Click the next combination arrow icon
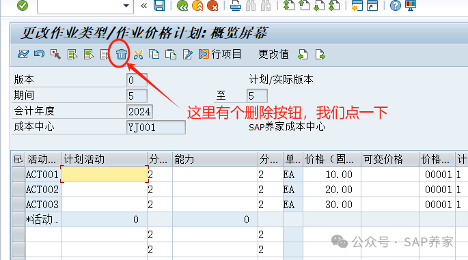 (x=320, y=55)
